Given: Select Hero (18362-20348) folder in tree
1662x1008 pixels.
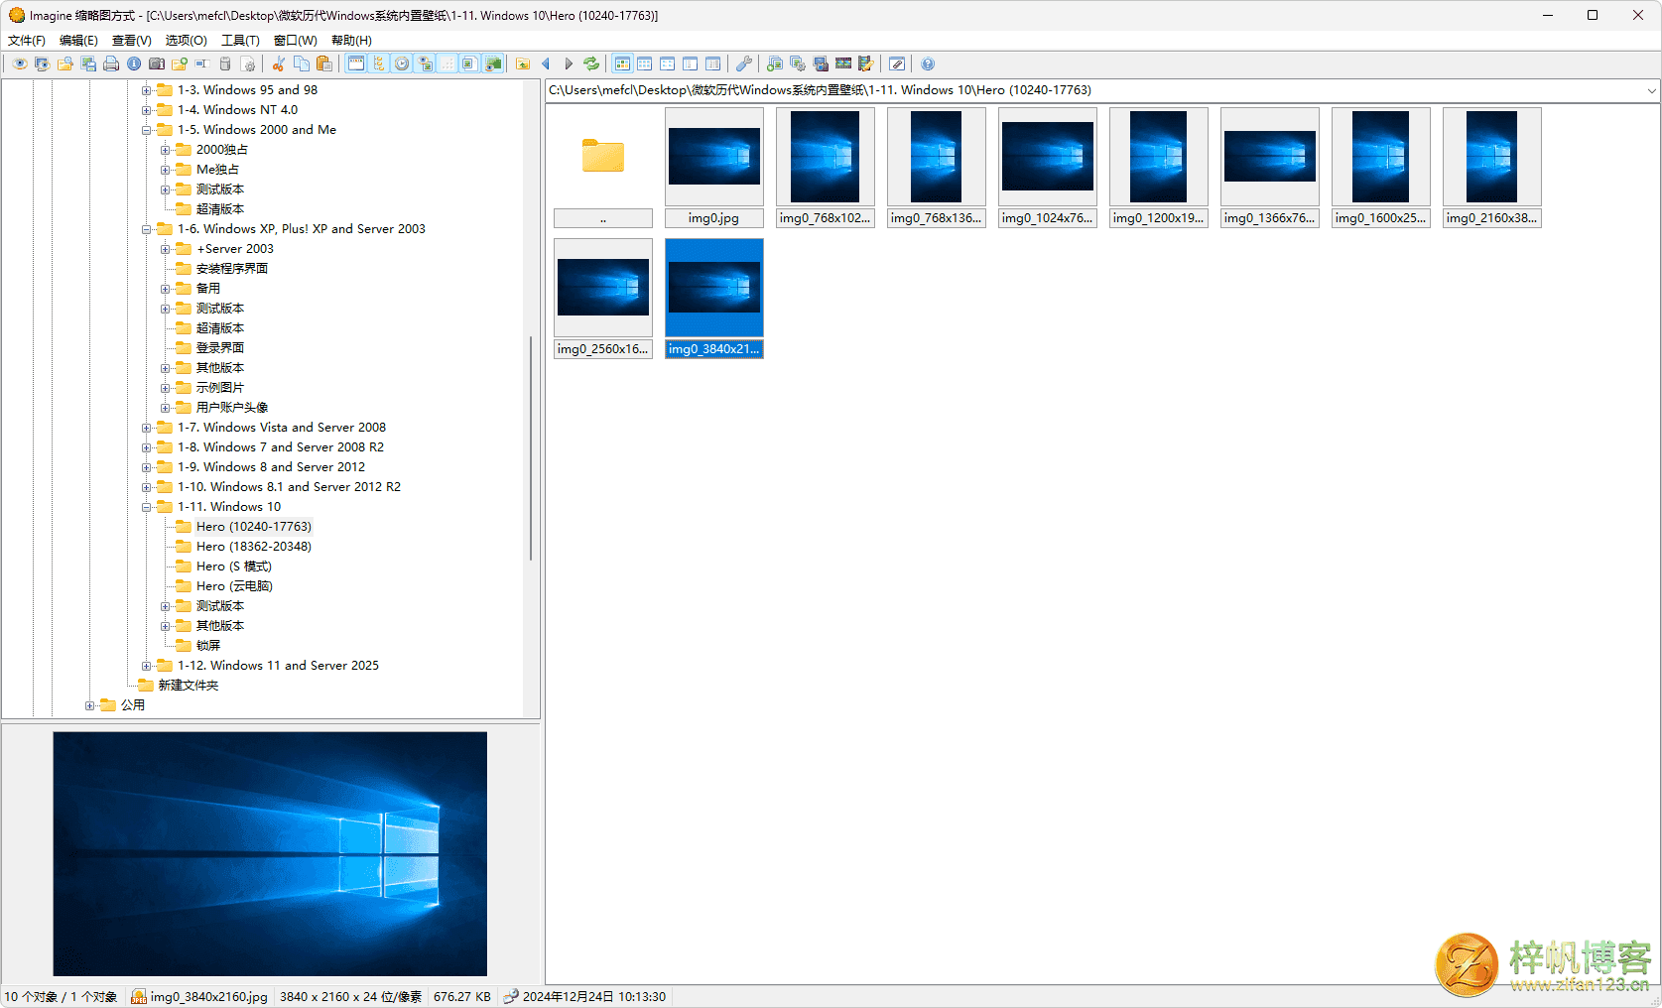Looking at the screenshot, I should pos(253,547).
